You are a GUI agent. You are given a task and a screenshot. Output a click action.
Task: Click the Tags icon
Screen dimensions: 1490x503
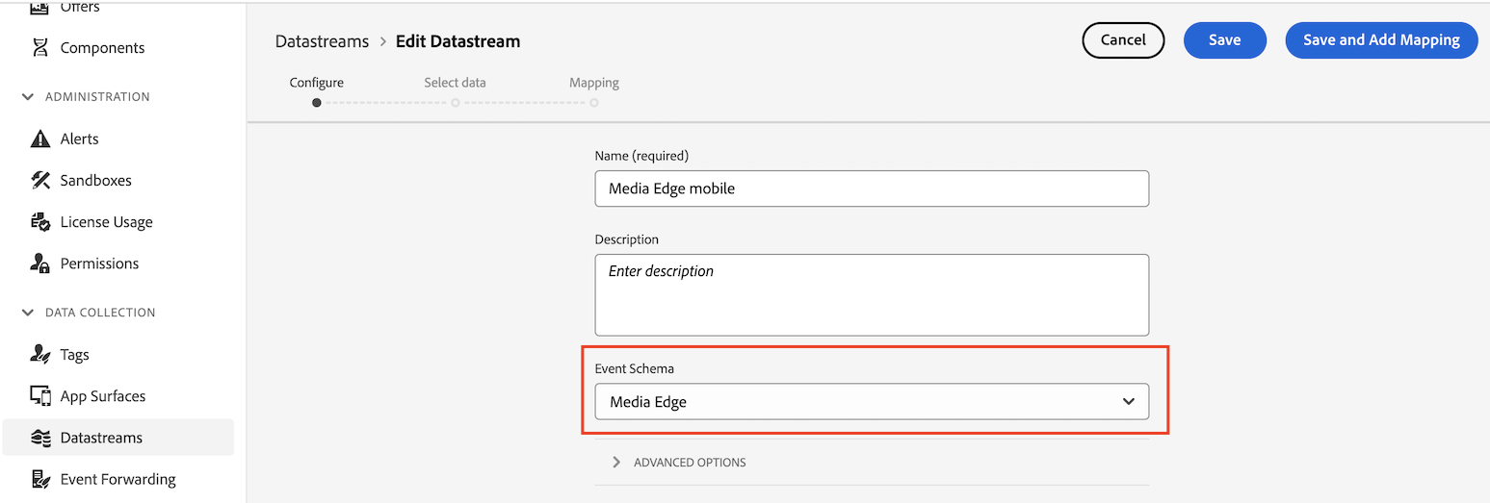[x=39, y=354]
